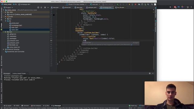Click the editor vertical scrollbar

coord(154,58)
